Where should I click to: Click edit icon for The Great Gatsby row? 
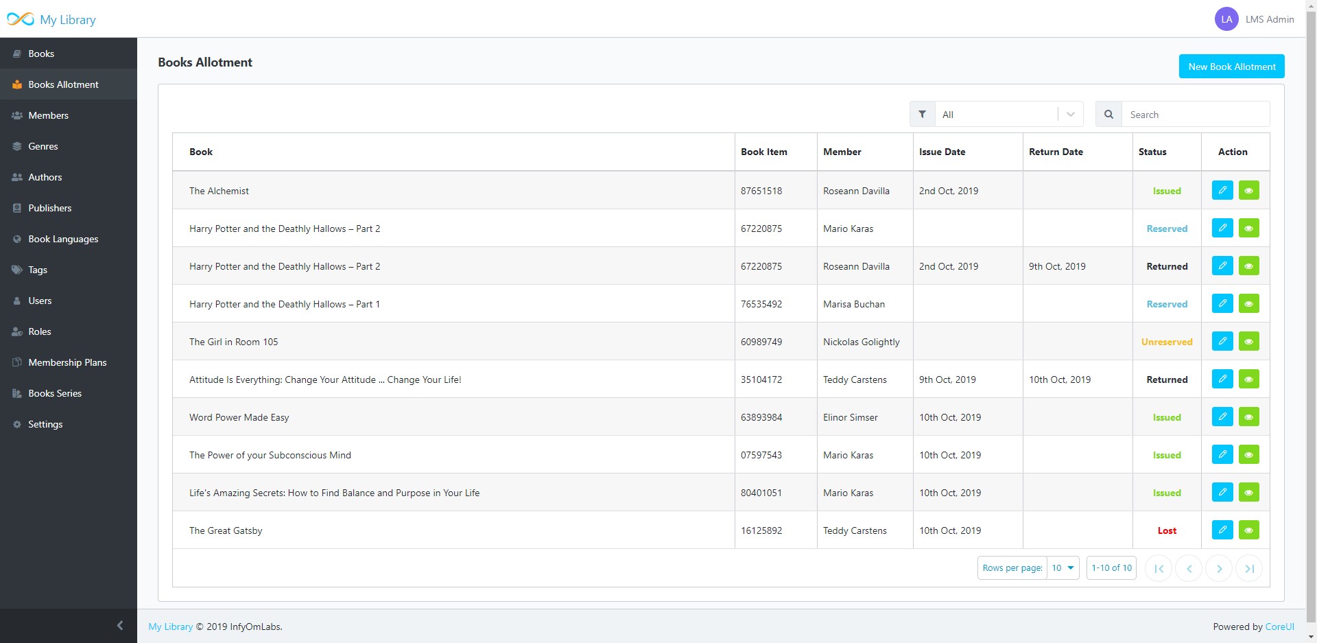coord(1222,530)
